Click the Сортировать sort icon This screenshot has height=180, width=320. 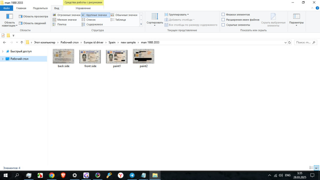tap(154, 17)
